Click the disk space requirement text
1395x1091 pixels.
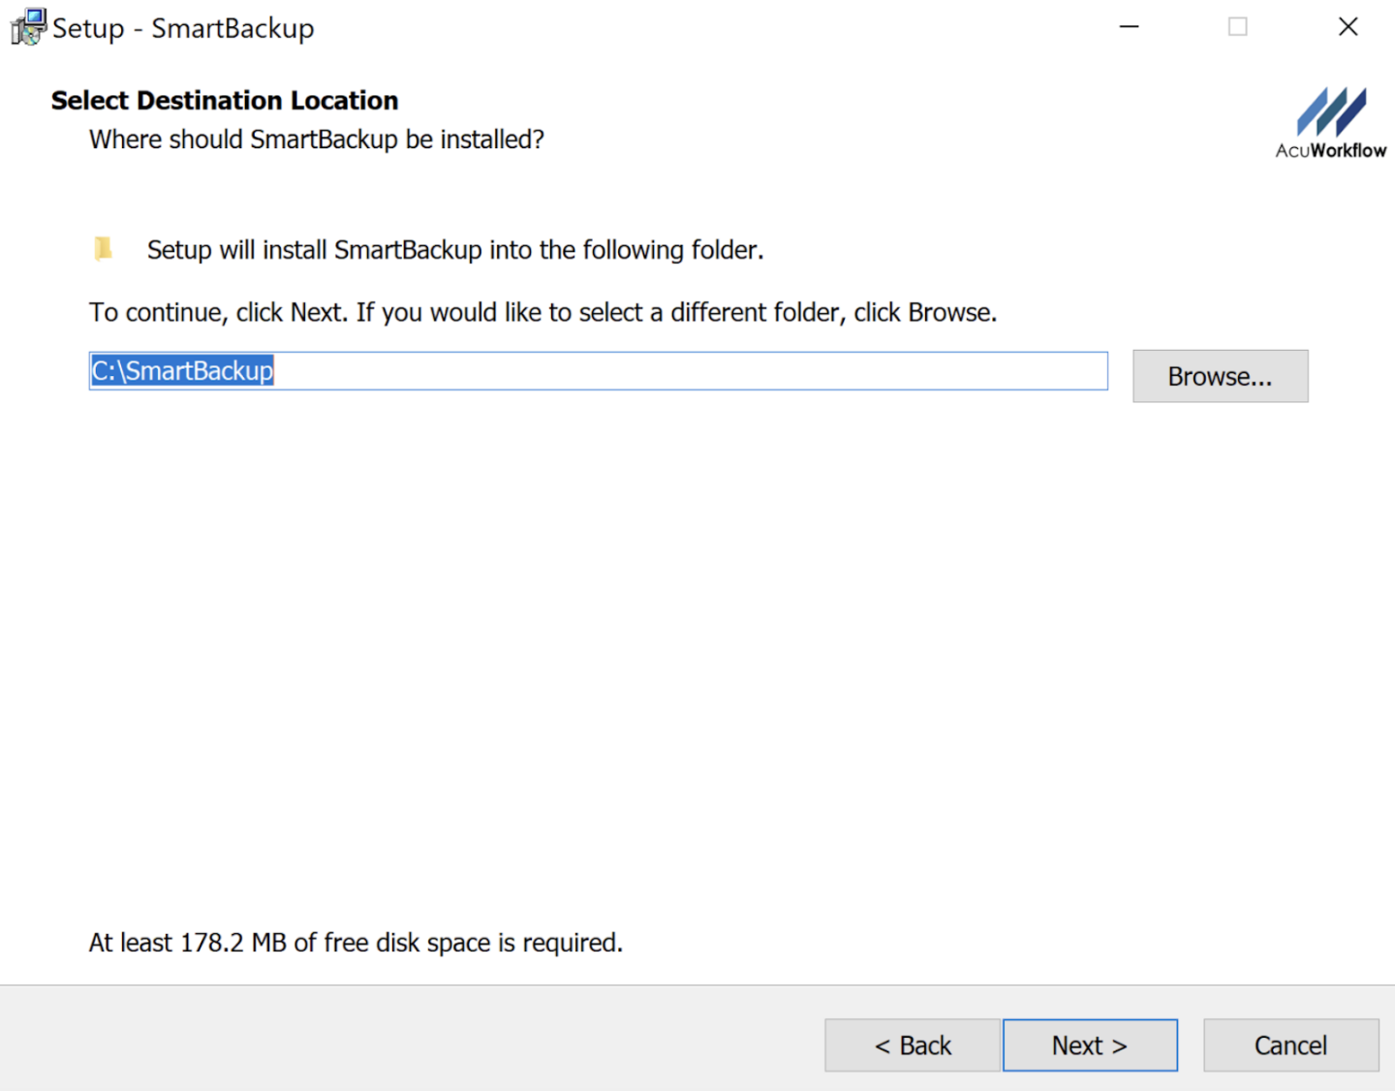pyautogui.click(x=356, y=942)
